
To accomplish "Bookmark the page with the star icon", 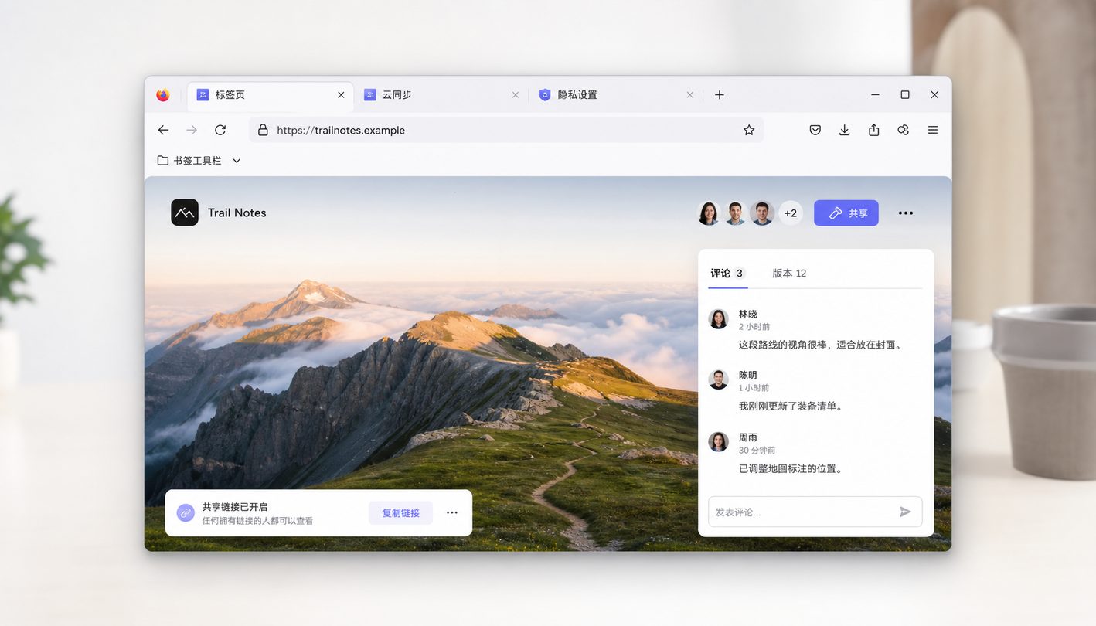I will coord(749,130).
